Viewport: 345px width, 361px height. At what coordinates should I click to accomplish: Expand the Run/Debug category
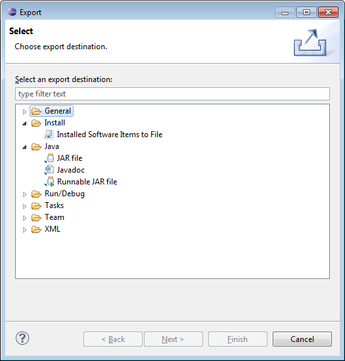(x=24, y=194)
